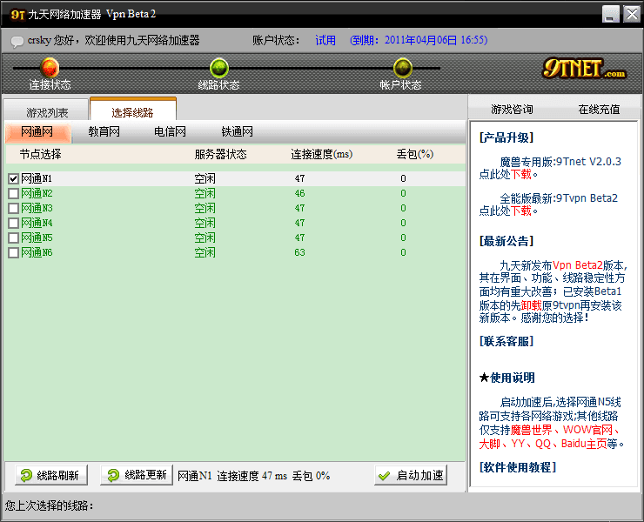Click 下载 link for 全能版 9Tvpn Beta2
Image resolution: width=644 pixels, height=522 pixels.
tap(520, 211)
